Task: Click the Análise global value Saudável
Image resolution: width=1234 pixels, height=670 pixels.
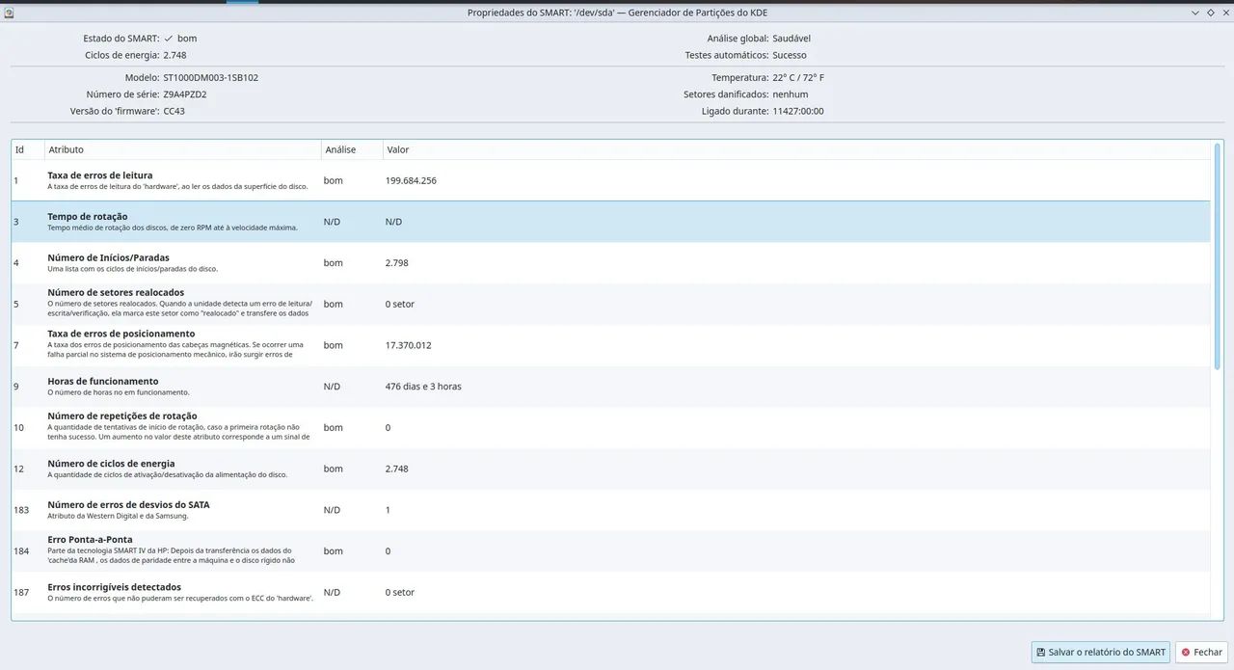Action: point(791,39)
